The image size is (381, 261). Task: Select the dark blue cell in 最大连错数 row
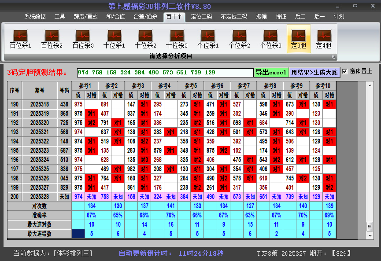(x=78, y=234)
